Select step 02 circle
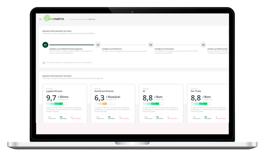Image resolution: width=266 pixels, height=156 pixels. 98,45
